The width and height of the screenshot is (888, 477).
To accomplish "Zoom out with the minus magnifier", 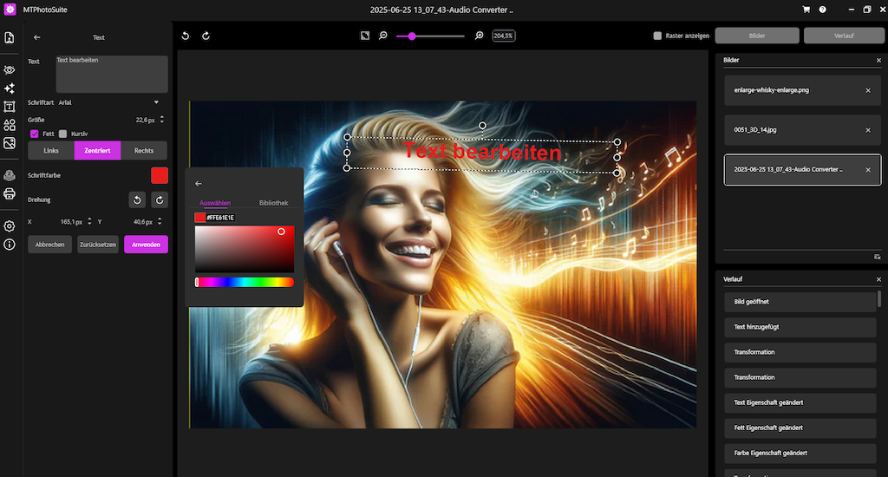I will click(383, 36).
